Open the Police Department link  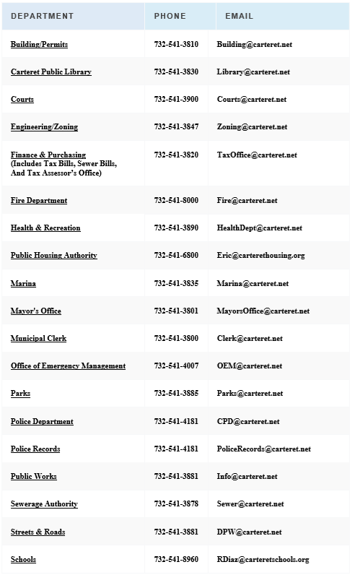pos(42,421)
